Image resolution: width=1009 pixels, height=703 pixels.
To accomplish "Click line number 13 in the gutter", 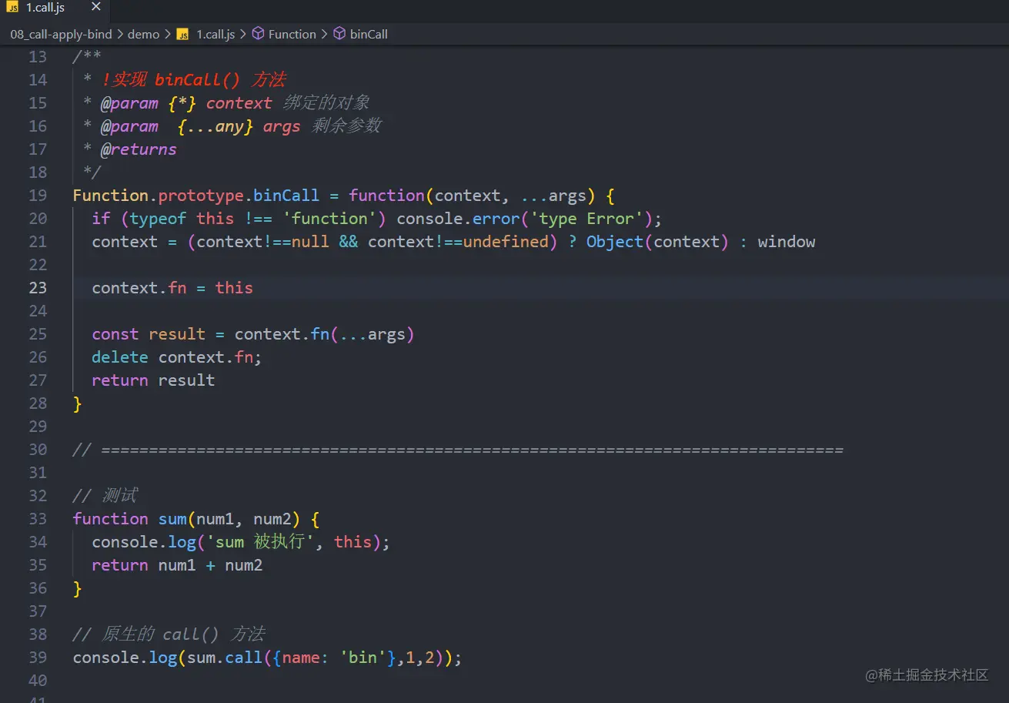I will point(38,57).
